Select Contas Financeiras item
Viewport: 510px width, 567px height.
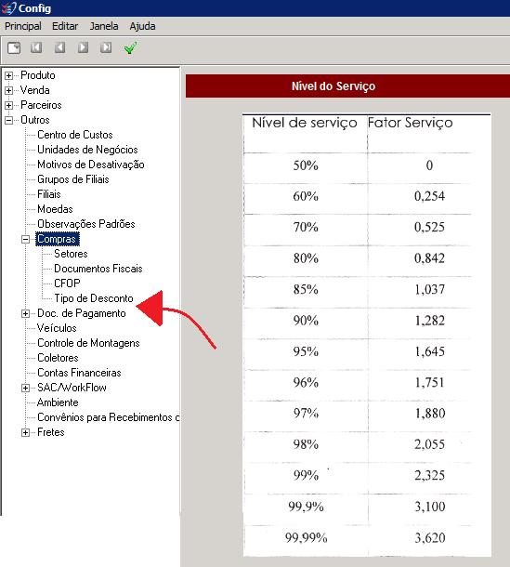[79, 373]
